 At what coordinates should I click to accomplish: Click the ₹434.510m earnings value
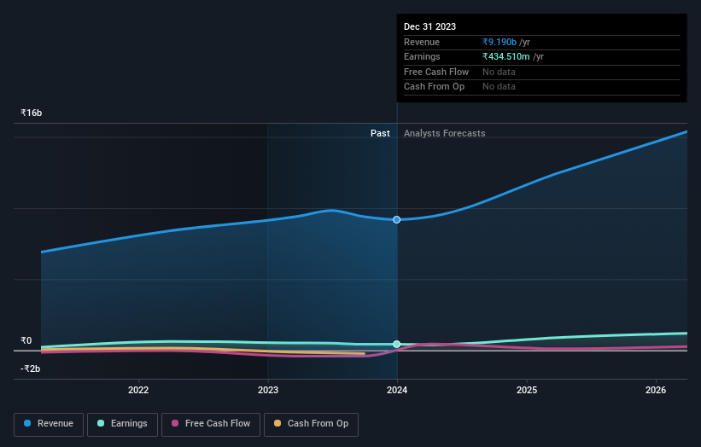[506, 56]
